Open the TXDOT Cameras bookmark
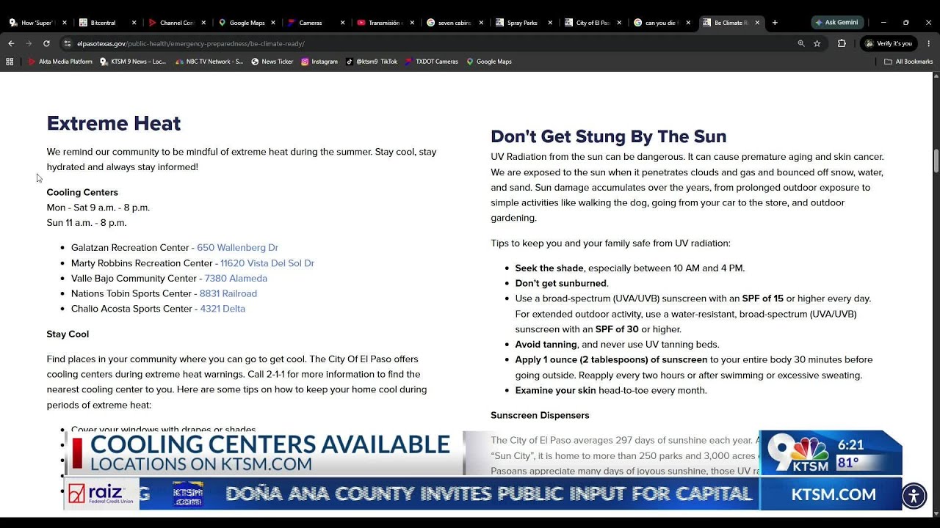This screenshot has width=940, height=528. point(431,62)
